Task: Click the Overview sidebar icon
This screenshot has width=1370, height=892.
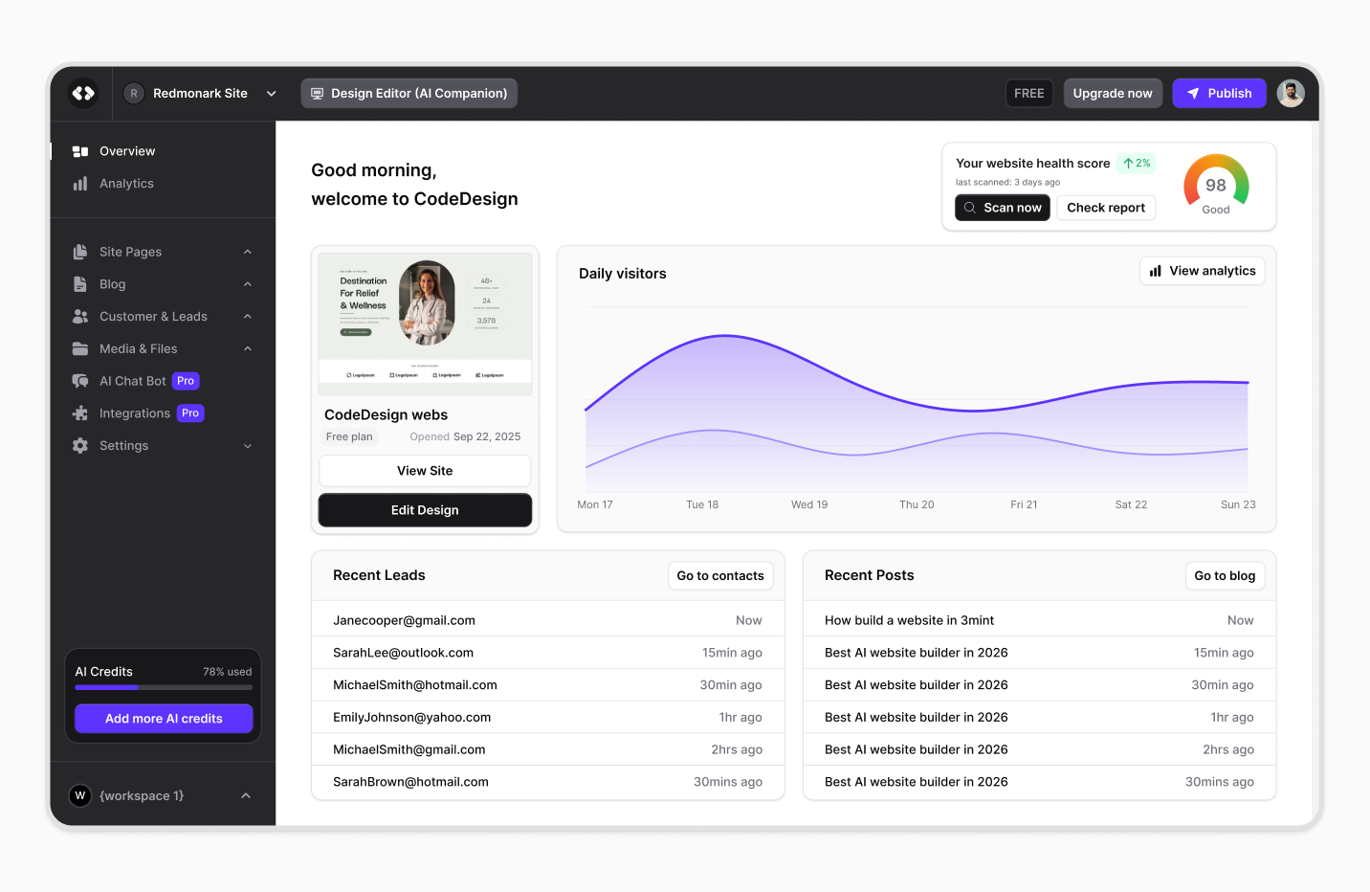Action: [x=80, y=151]
